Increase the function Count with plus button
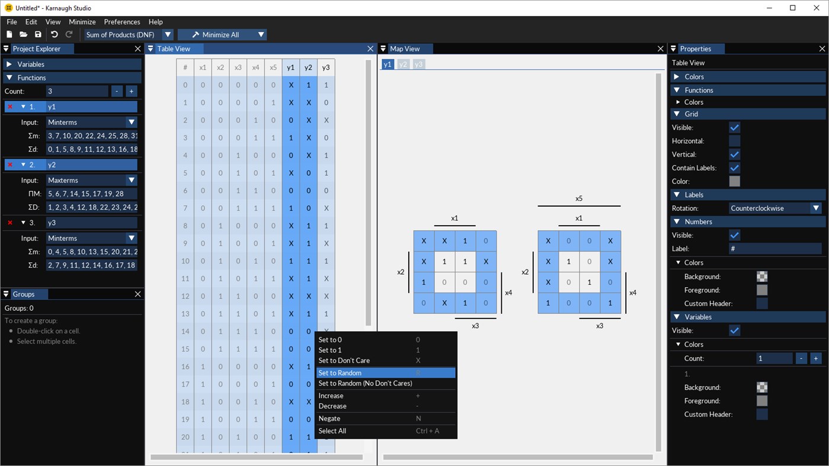Screen dimensions: 829x466 [131, 91]
